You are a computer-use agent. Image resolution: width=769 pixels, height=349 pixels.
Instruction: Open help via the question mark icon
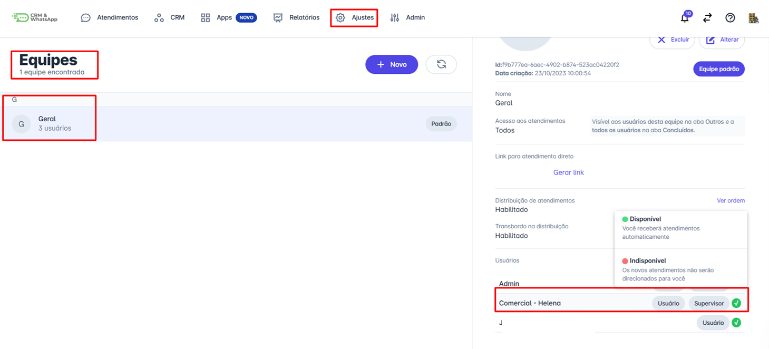click(x=730, y=17)
